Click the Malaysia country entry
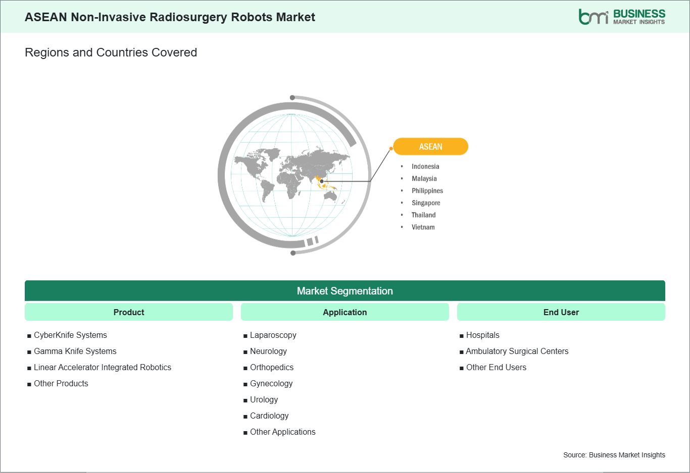 pyautogui.click(x=424, y=179)
